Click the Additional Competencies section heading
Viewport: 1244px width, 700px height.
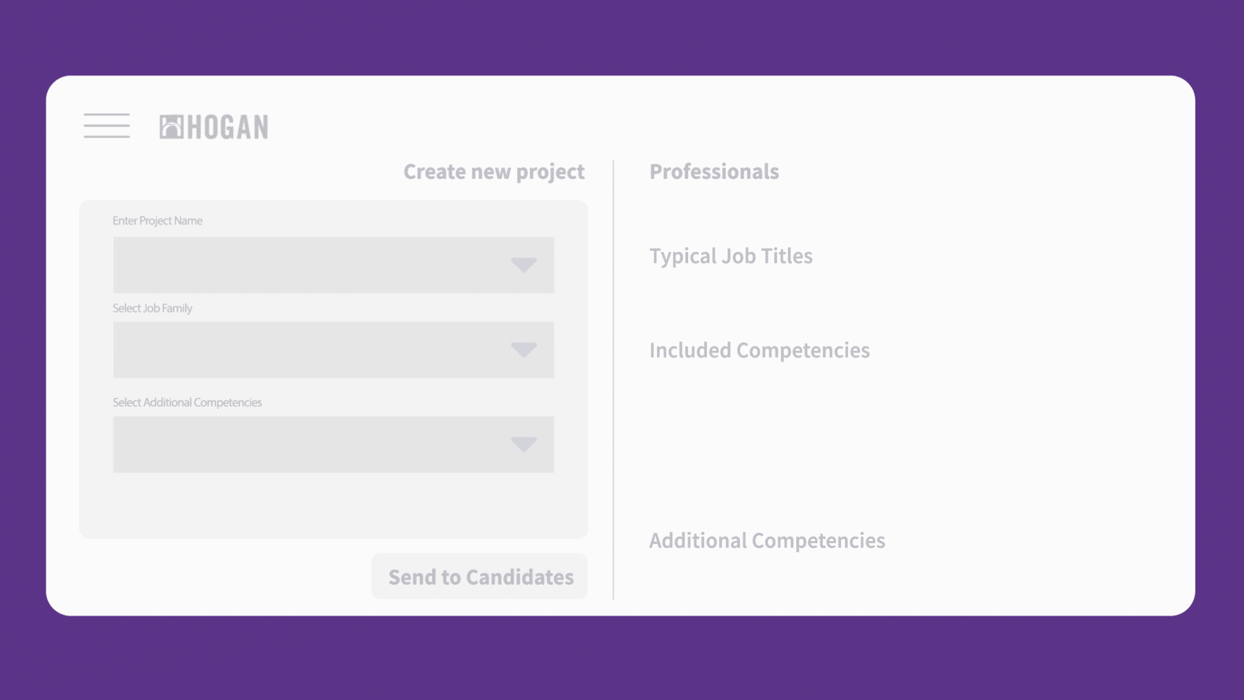(x=767, y=541)
